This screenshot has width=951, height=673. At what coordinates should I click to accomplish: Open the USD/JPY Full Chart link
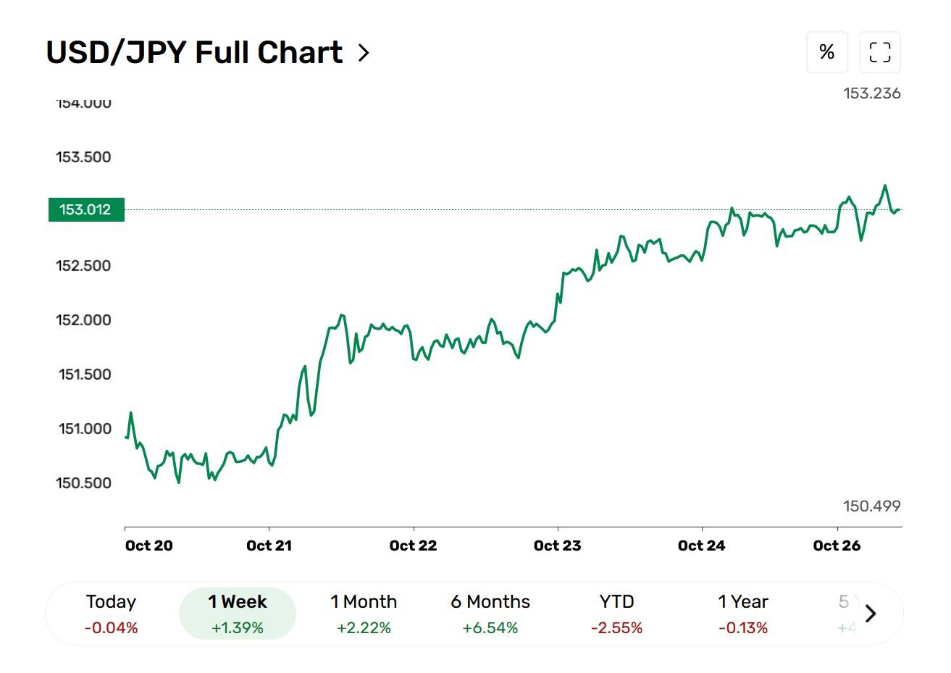click(x=194, y=53)
